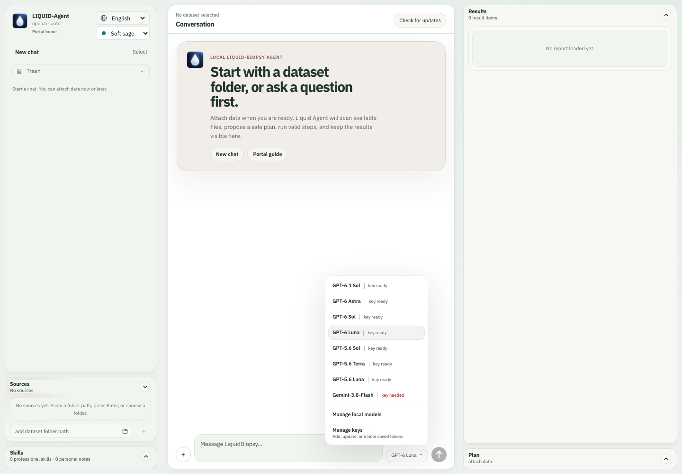Click the droplet icon in the welcome card
The height and width of the screenshot is (474, 682).
[195, 60]
